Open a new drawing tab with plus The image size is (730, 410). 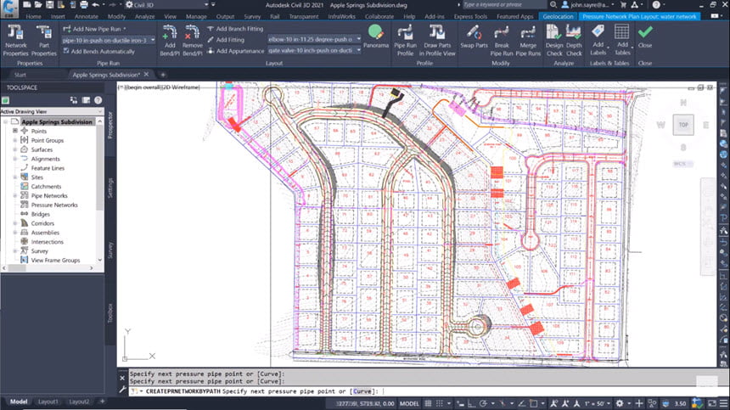(163, 75)
